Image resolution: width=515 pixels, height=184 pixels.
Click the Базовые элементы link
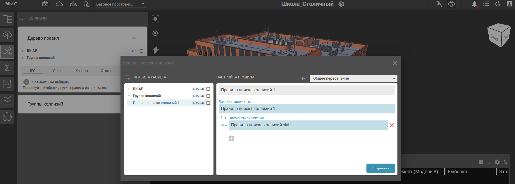[235, 102]
